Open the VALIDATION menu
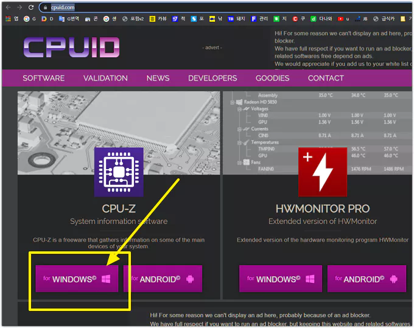Image resolution: width=414 pixels, height=328 pixels. pyautogui.click(x=105, y=78)
